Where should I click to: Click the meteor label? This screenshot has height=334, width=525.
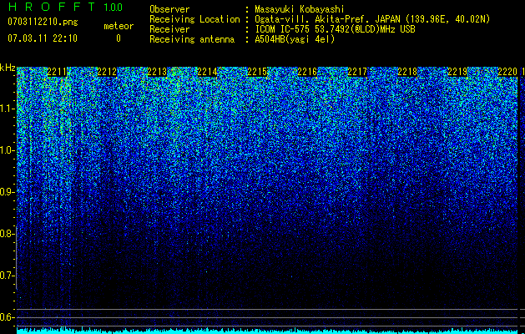119,26
